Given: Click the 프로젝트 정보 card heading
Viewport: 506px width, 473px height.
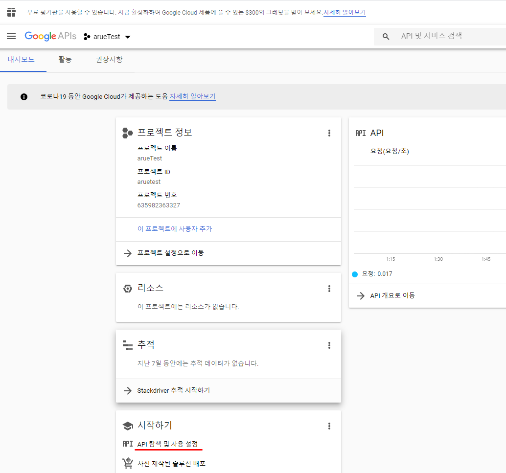Looking at the screenshot, I should (164, 132).
